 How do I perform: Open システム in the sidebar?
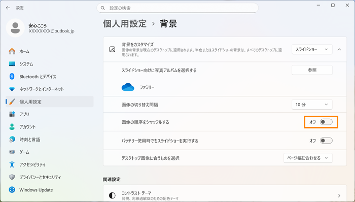click(x=50, y=64)
